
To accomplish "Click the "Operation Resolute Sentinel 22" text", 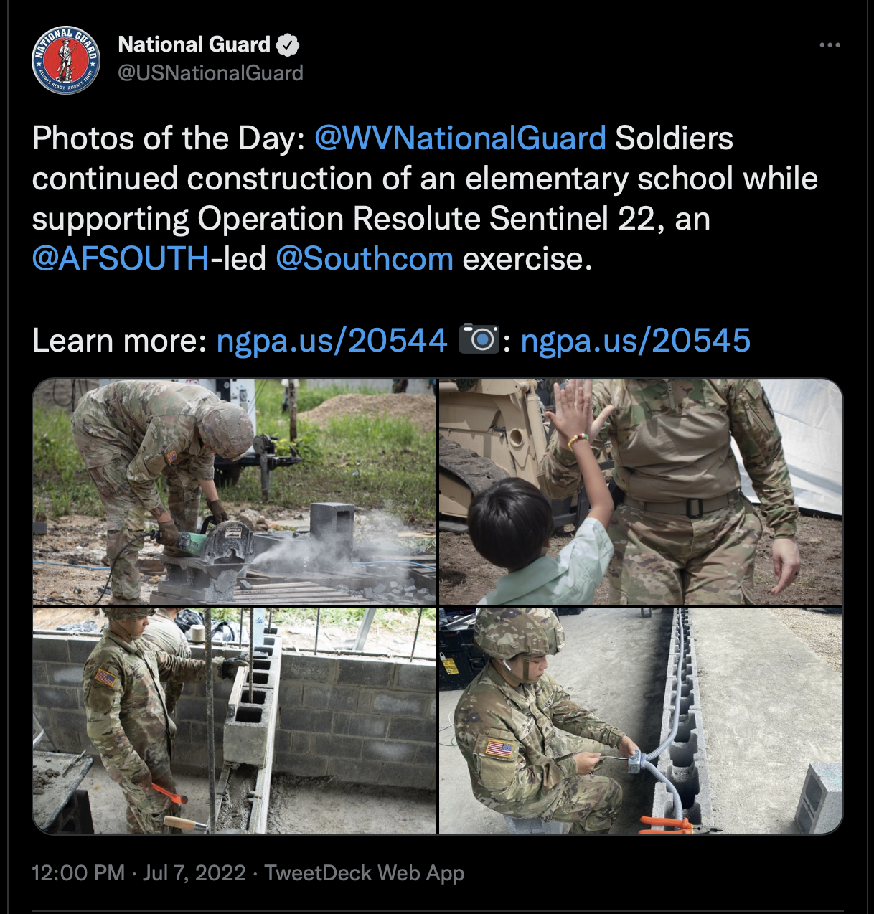I will [x=426, y=219].
